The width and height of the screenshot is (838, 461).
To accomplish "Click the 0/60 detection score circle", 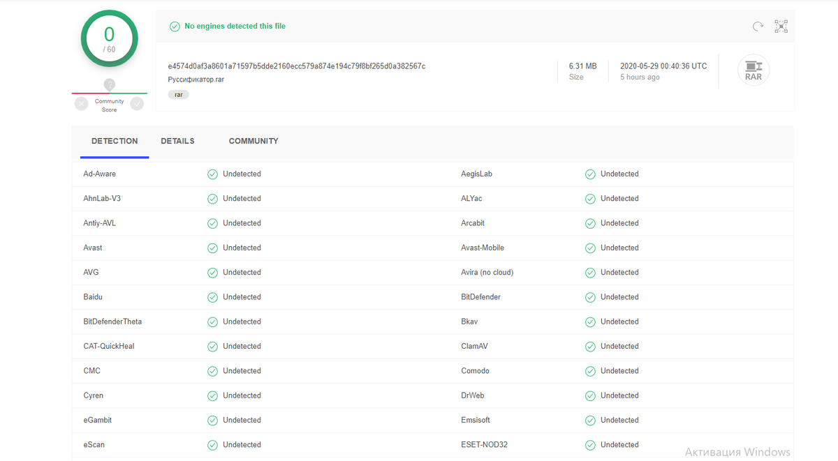I will tap(109, 39).
